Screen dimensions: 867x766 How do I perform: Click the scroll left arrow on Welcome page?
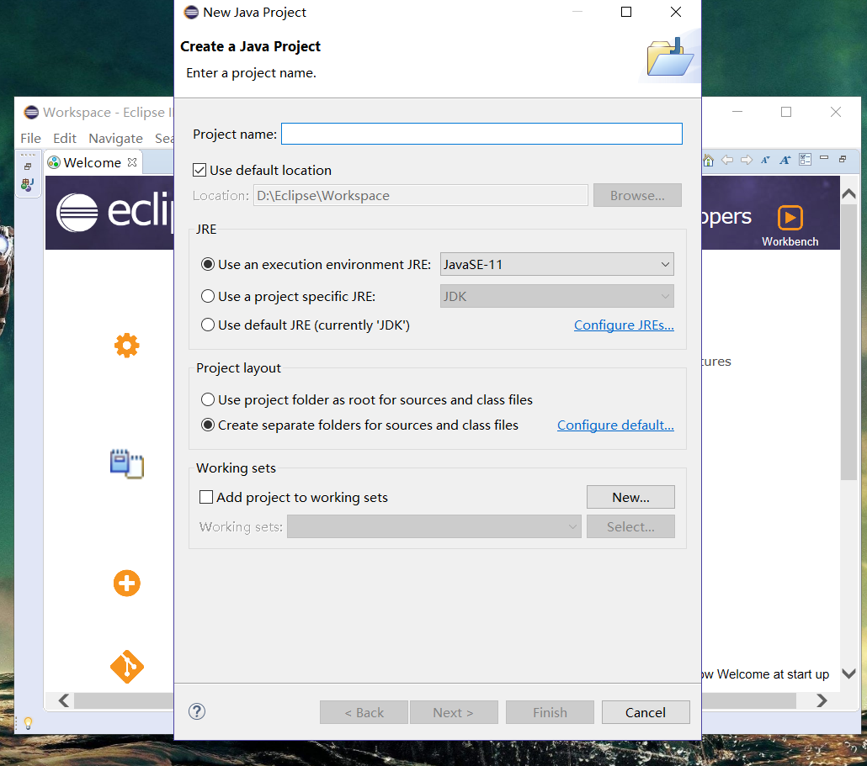[x=64, y=700]
